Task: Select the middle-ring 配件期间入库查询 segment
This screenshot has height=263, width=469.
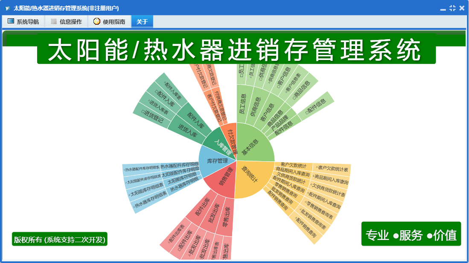Action: coord(288,184)
